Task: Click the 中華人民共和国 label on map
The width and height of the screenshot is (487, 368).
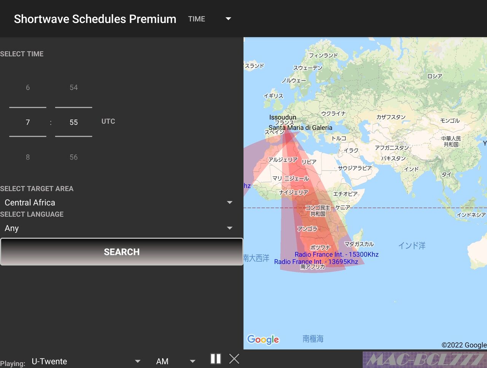Action: [x=451, y=141]
